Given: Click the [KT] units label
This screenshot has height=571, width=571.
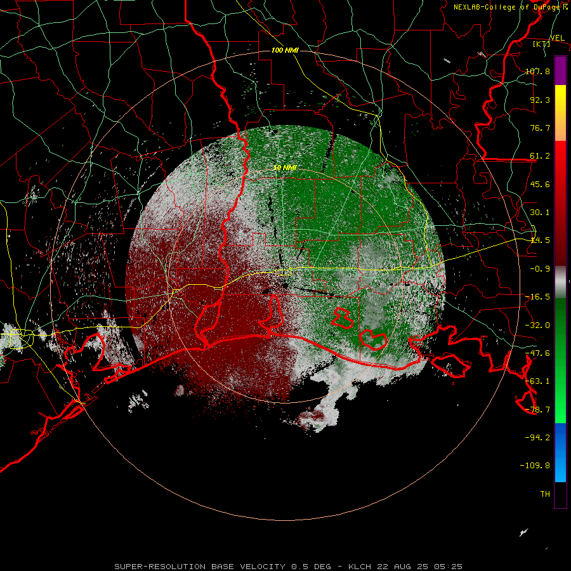Looking at the screenshot, I should (542, 44).
